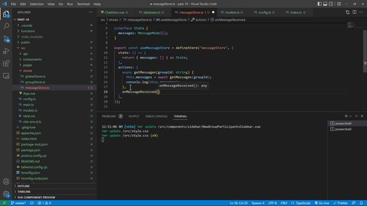
Task: Switch to DEBUG CONSOLE panel tab
Action: [x=157, y=116]
